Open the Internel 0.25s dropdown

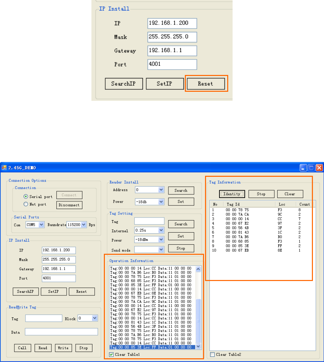tap(161, 230)
